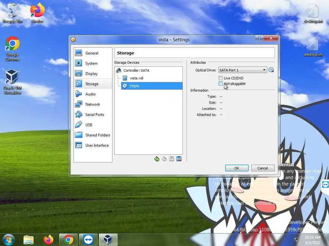The width and height of the screenshot is (329, 246).
Task: Confirm settings with the OK button
Action: pyautogui.click(x=237, y=168)
